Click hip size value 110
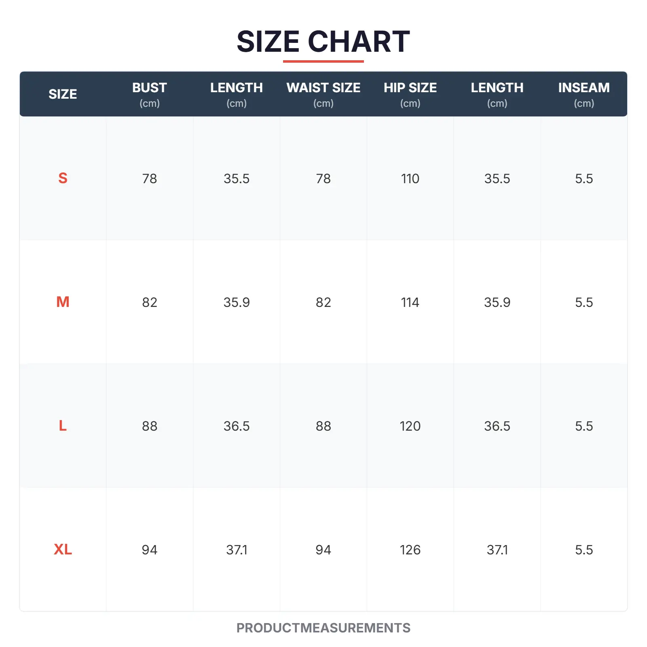 coord(410,179)
